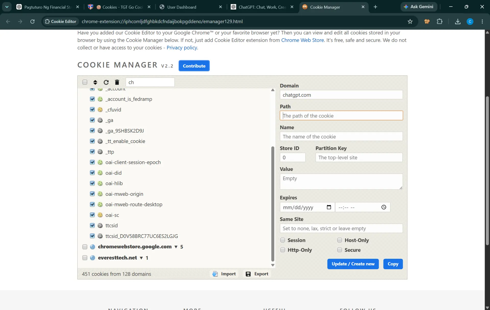Open the Chrome Extensions puzzle icon
This screenshot has height=310, width=490.
point(439,21)
